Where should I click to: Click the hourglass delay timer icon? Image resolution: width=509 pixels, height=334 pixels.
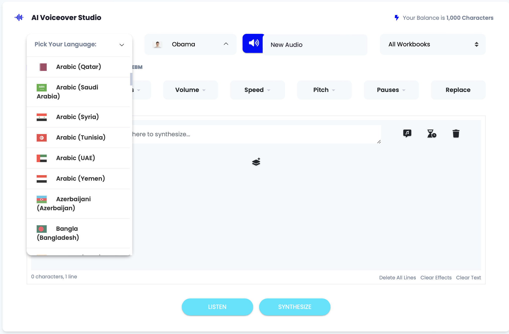(x=431, y=134)
